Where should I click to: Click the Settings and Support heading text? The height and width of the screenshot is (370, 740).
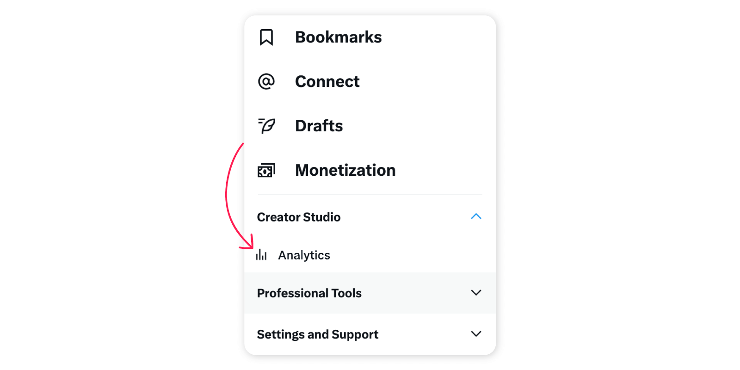[x=317, y=334]
